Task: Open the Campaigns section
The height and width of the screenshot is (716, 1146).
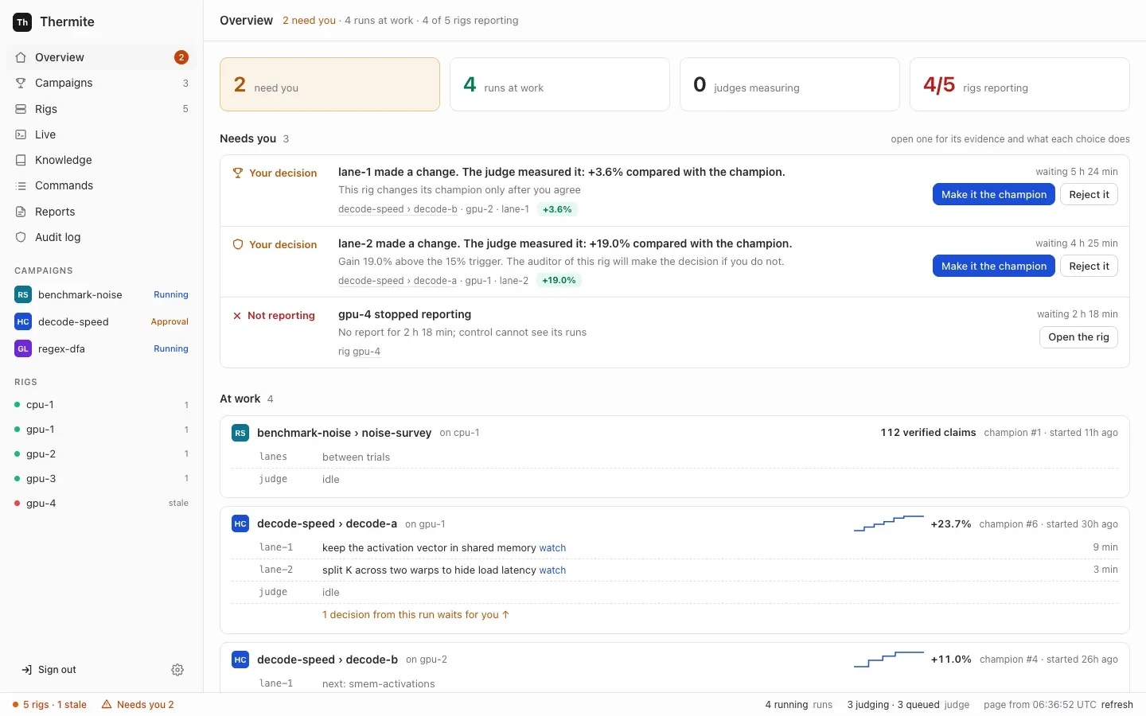Action: (102, 83)
